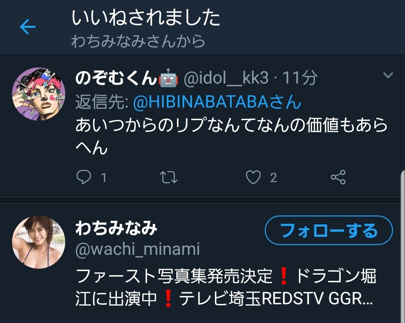Open the わちみなみ display name

[x=116, y=228]
